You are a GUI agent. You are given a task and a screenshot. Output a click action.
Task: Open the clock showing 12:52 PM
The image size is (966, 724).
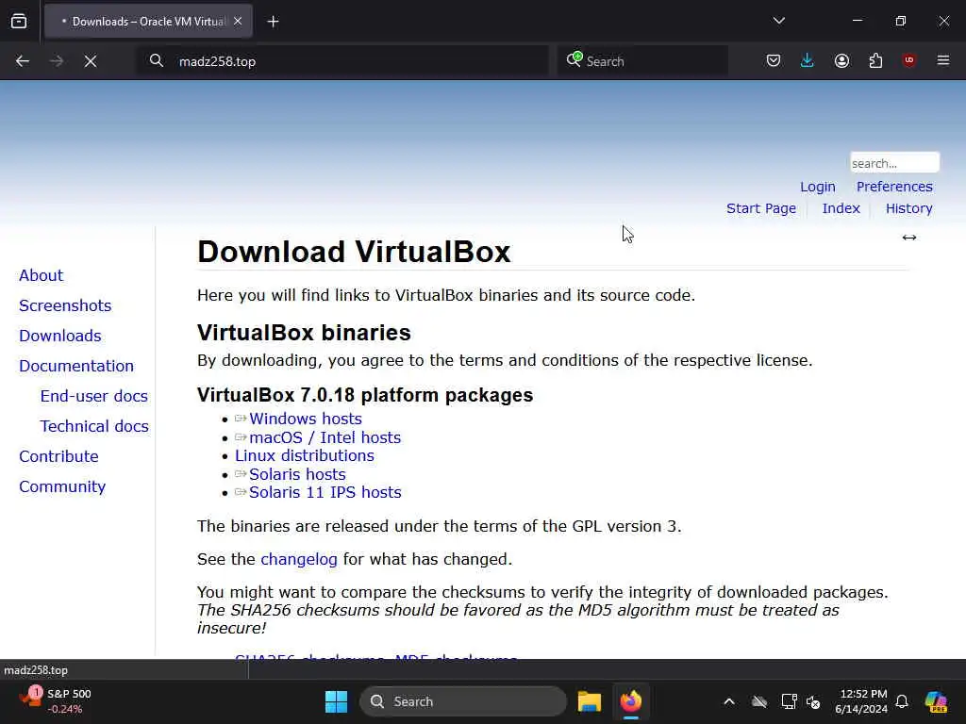(x=861, y=701)
